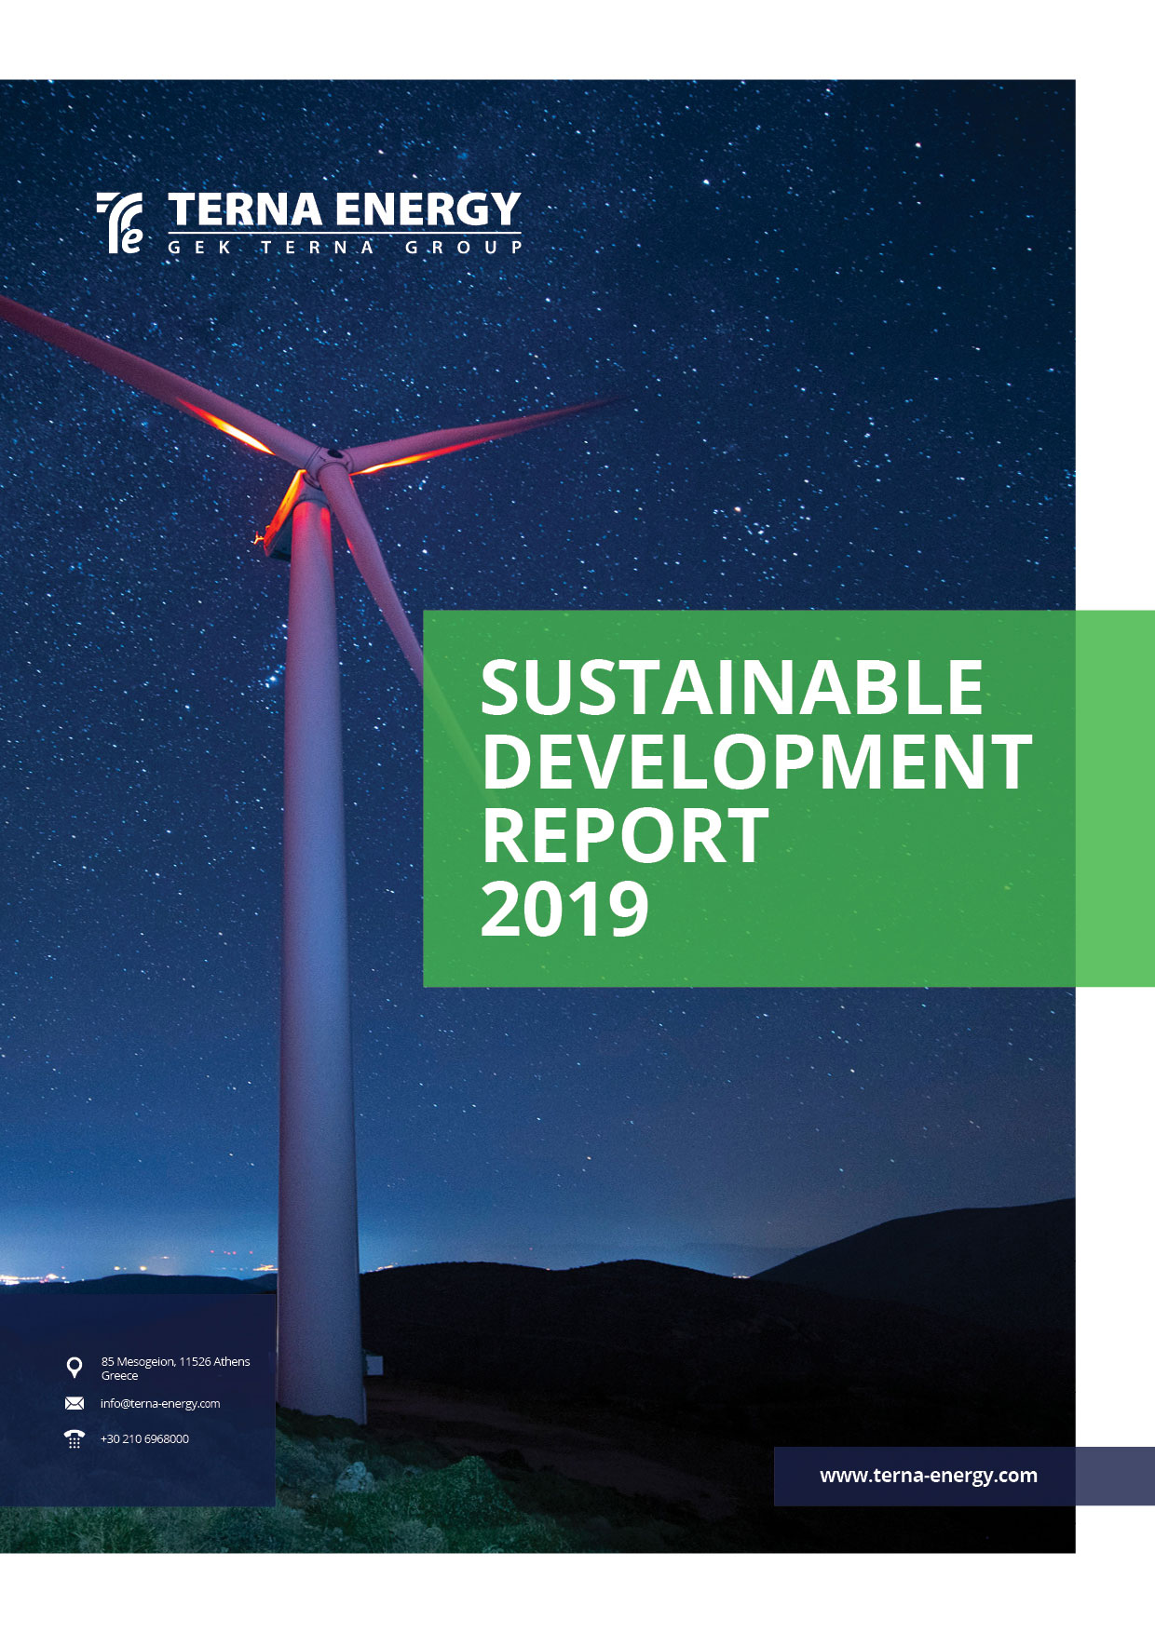
Task: Click the TERNA ENERGY company name heading
Action: tap(345, 209)
